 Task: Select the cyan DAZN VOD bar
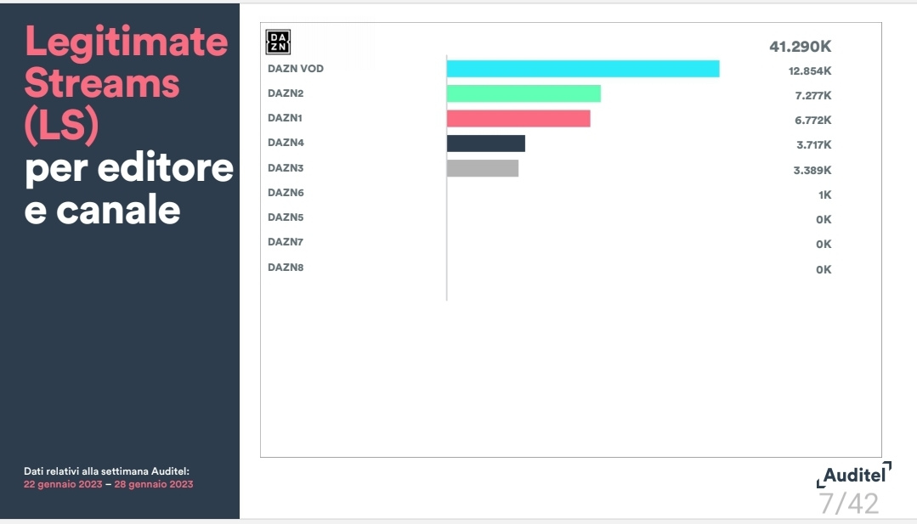coord(583,69)
